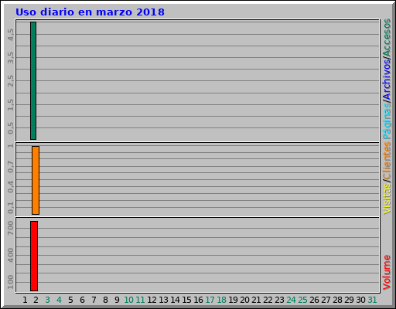Click day label 23 on the x-axis
Image resolution: width=396 pixels, height=309 pixels.
pyautogui.click(x=279, y=300)
